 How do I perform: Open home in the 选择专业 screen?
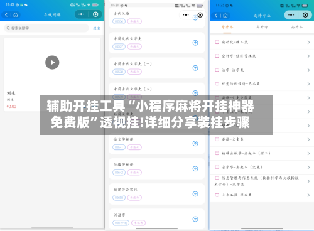[x=225, y=15]
